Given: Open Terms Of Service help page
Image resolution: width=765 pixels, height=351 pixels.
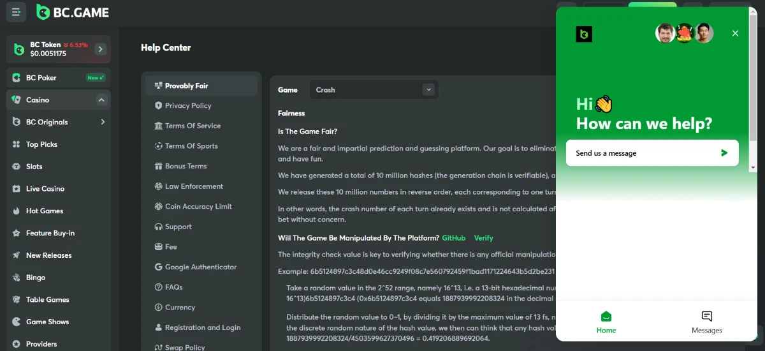Looking at the screenshot, I should click(x=193, y=126).
